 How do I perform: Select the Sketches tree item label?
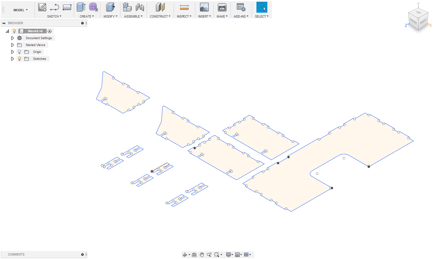[39, 59]
